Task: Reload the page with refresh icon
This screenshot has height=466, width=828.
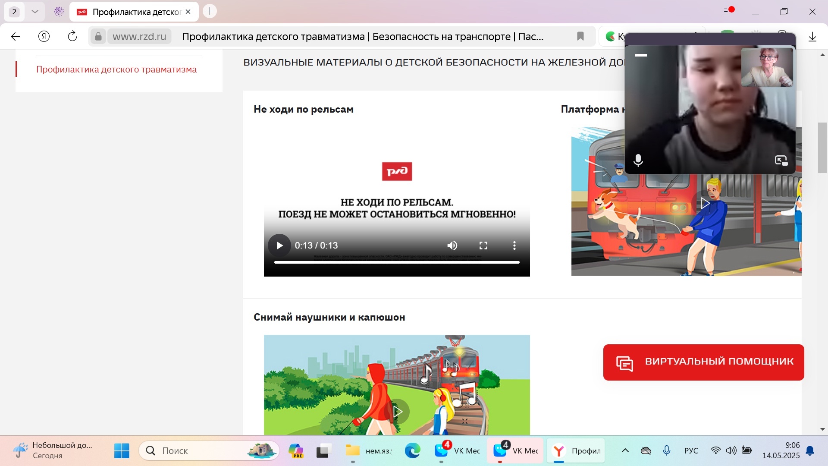Action: point(72,36)
